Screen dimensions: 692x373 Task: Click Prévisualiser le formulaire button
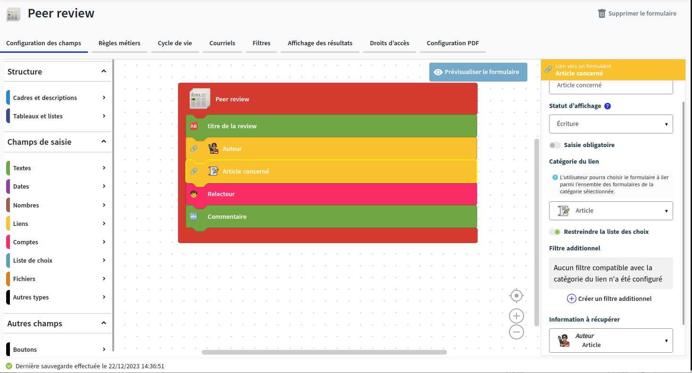(x=477, y=72)
